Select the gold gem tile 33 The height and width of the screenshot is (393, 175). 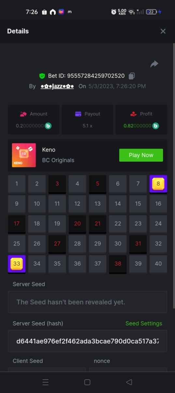[x=17, y=264]
